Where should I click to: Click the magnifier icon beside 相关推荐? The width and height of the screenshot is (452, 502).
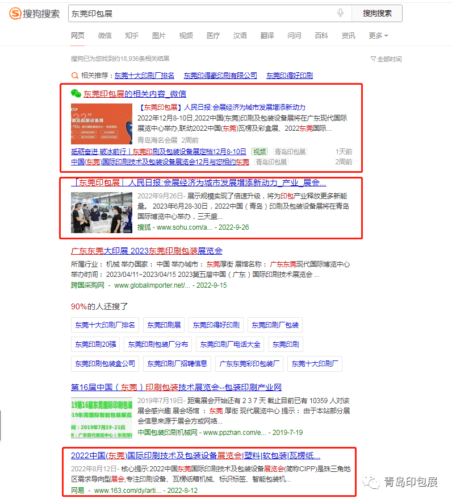tap(74, 76)
